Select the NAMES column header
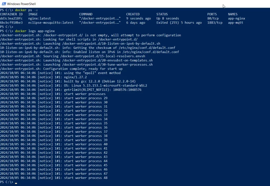This screenshot has height=186, width=270. pos(233,14)
